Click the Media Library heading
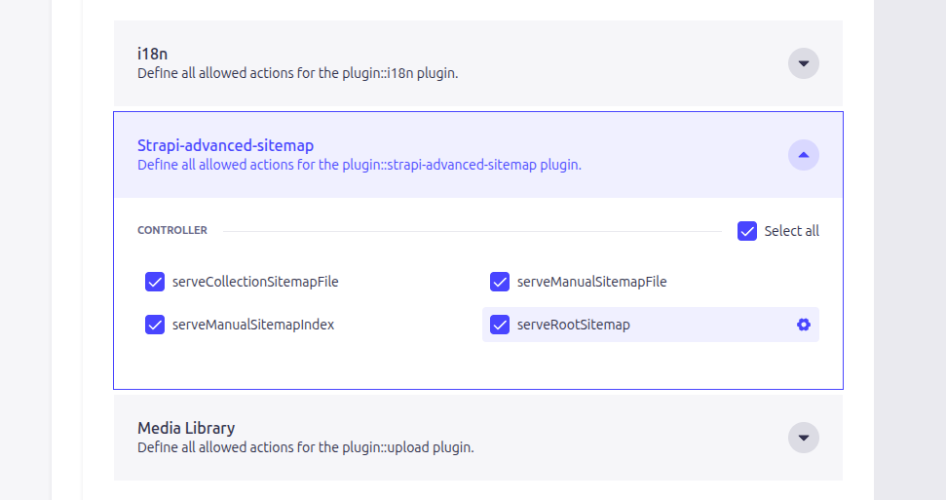Image resolution: width=946 pixels, height=500 pixels. pyautogui.click(x=186, y=428)
